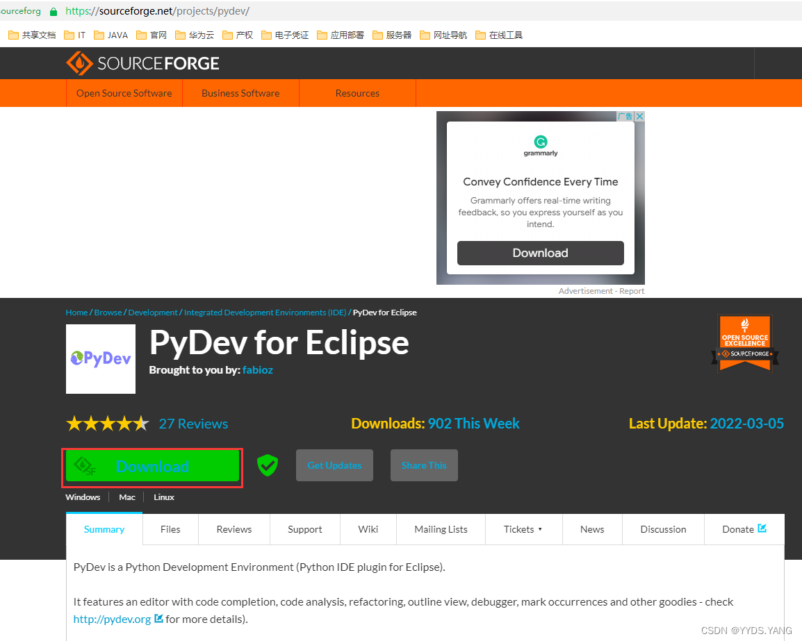Click the SourceForge logo icon
This screenshot has width=802, height=641.
[79, 63]
